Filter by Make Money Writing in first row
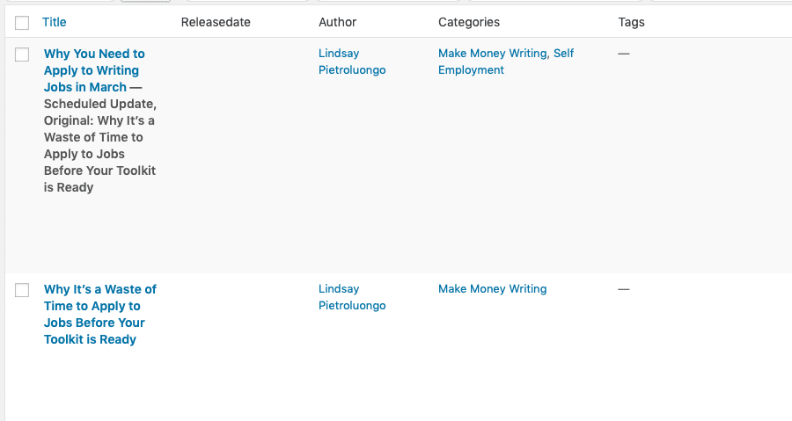The image size is (792, 421). coord(492,54)
